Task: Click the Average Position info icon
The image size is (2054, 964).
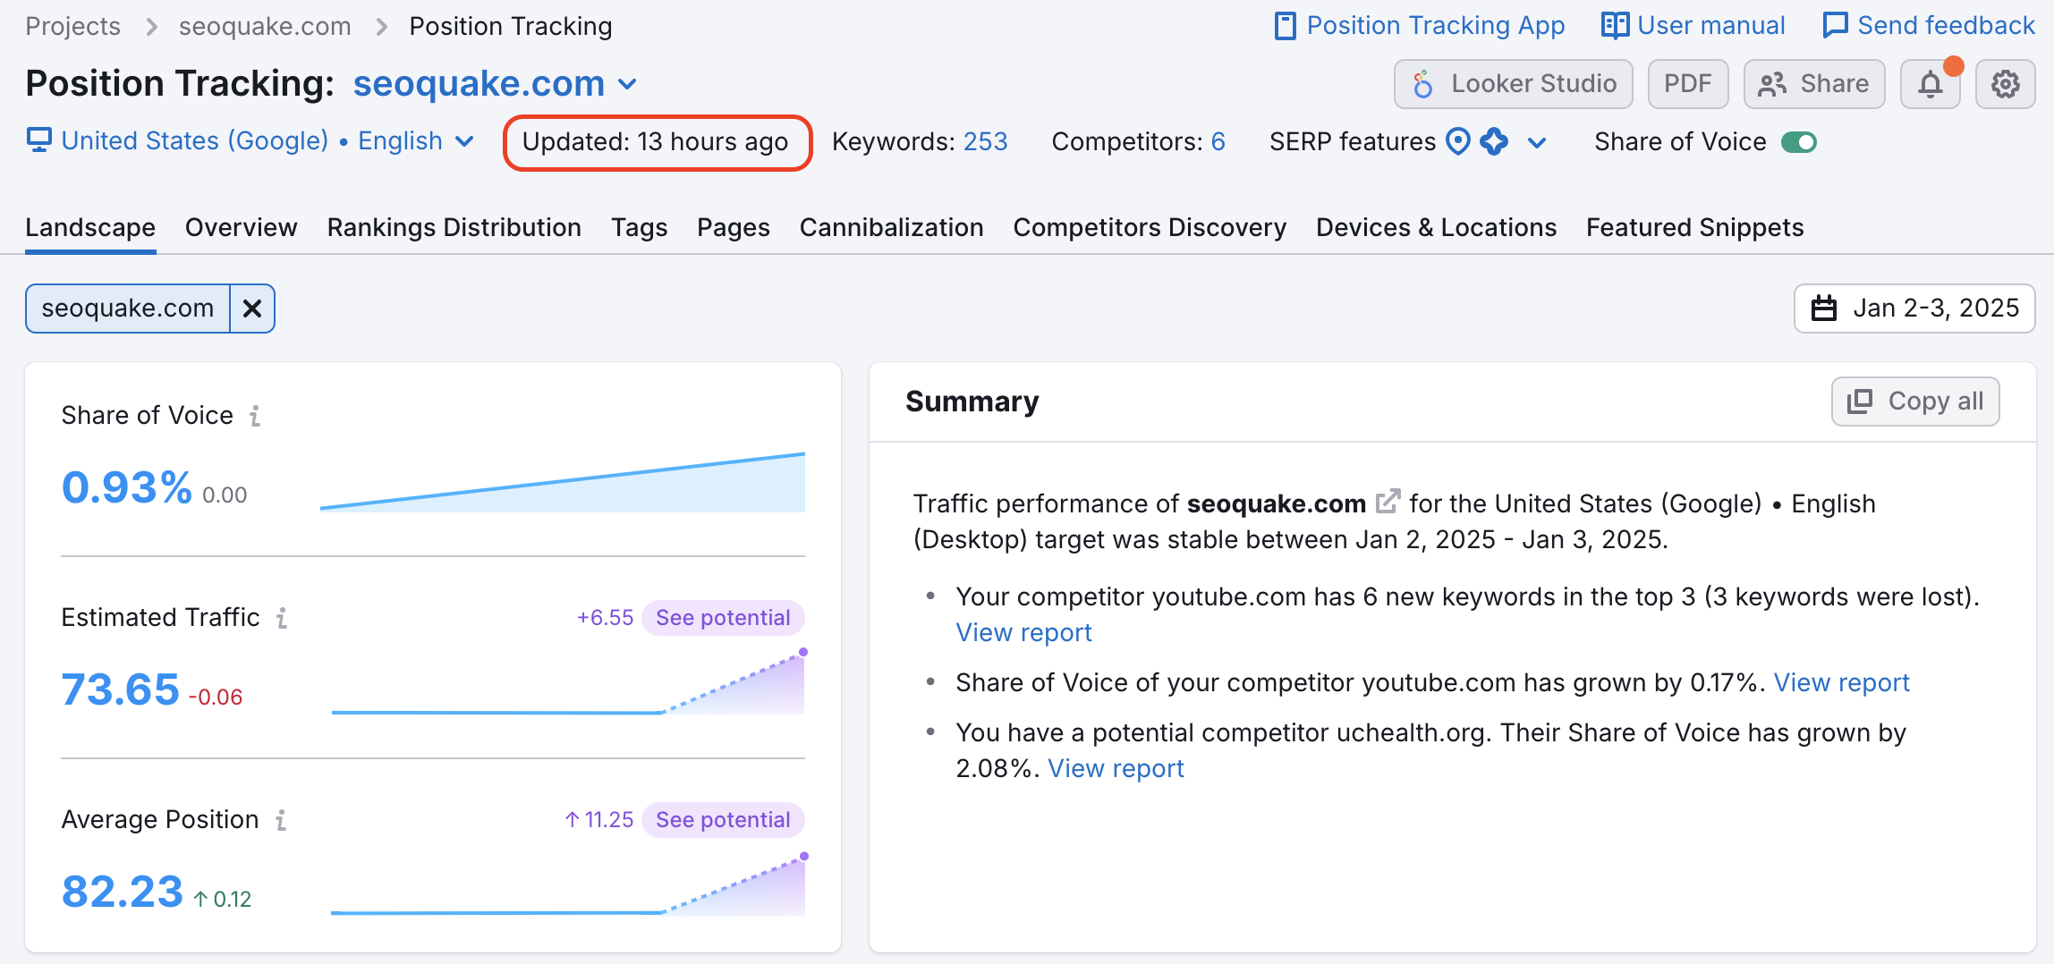Action: 281,820
